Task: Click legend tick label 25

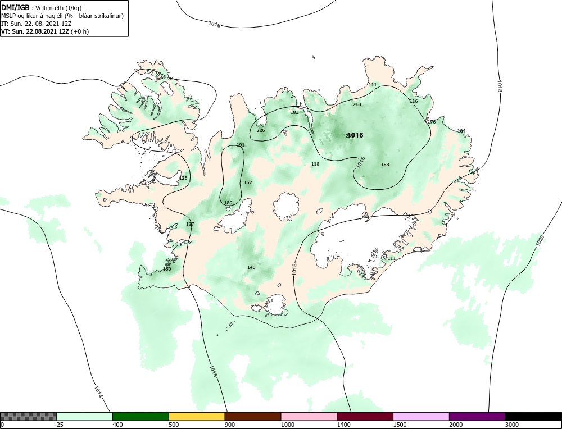Action: coord(61,425)
